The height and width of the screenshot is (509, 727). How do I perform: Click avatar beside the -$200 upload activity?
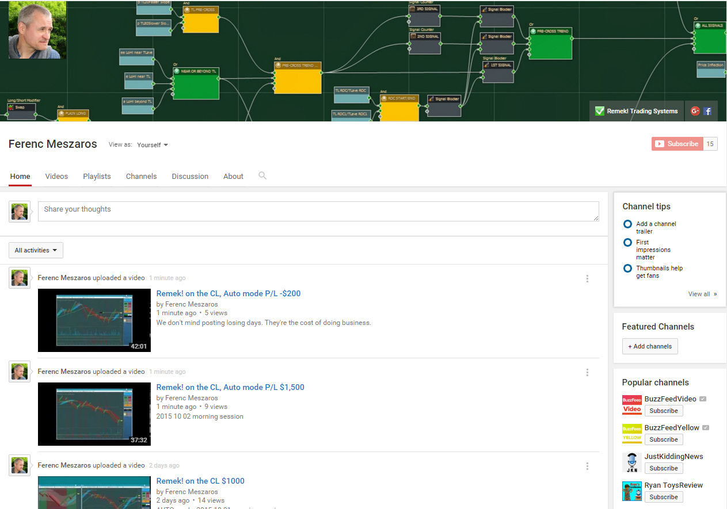[x=20, y=278]
